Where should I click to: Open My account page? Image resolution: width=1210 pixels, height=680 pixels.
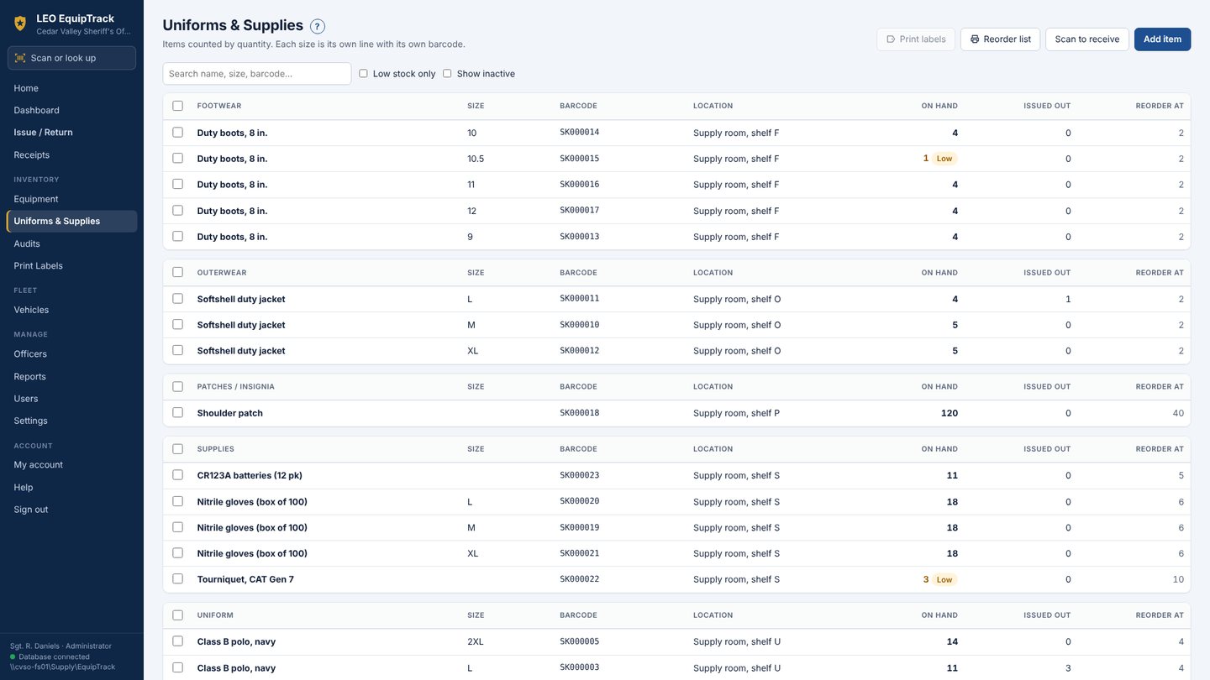coord(71,465)
